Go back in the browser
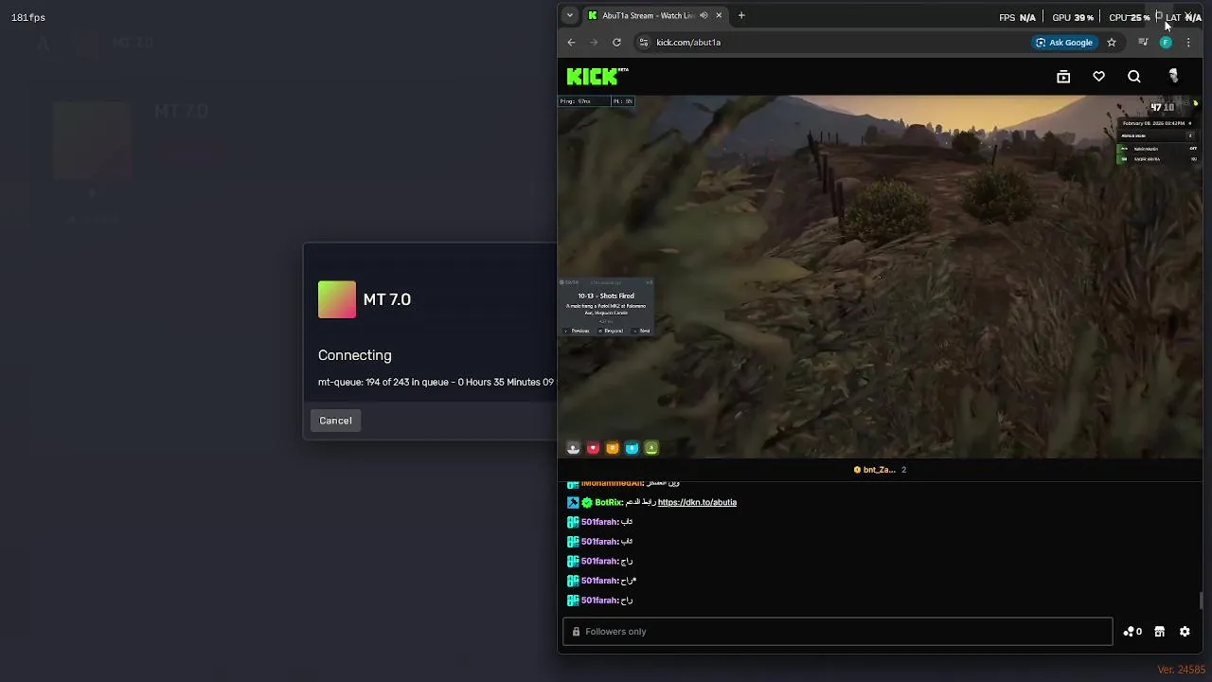This screenshot has width=1212, height=682. pyautogui.click(x=571, y=42)
